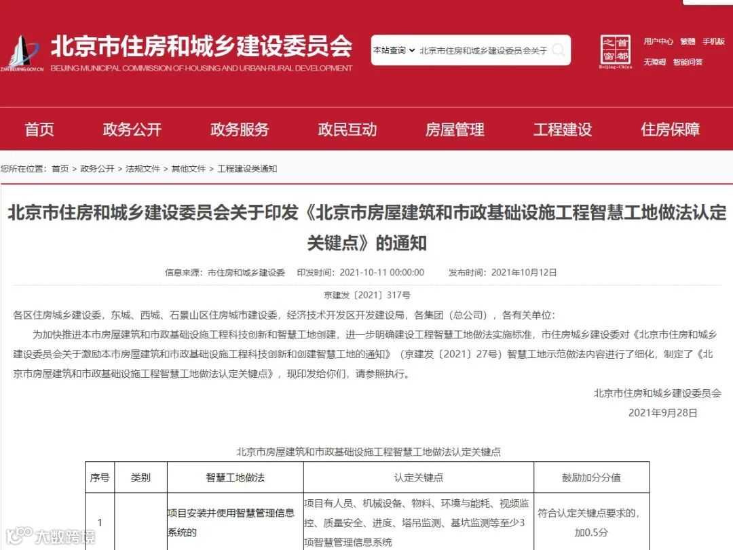
Task: Click the 信息来源 source text
Action: pyautogui.click(x=225, y=273)
